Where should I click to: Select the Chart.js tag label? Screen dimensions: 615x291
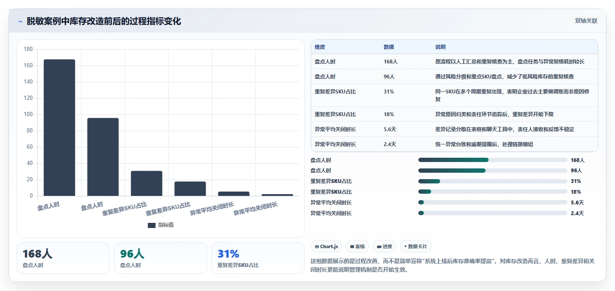tap(329, 246)
